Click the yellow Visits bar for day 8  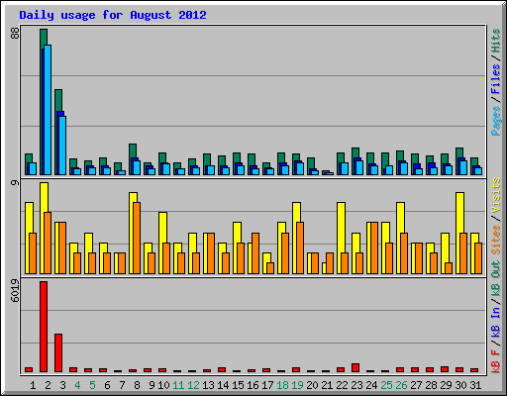[133, 197]
